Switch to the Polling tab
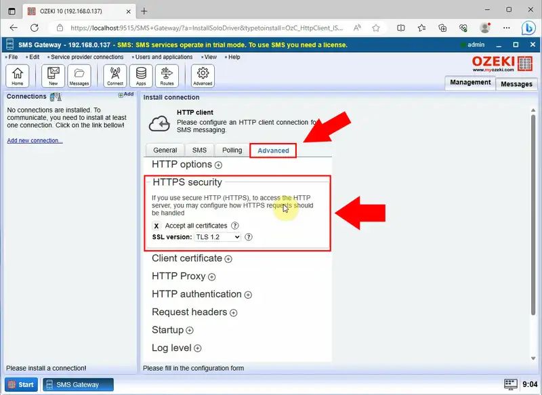 pyautogui.click(x=232, y=150)
